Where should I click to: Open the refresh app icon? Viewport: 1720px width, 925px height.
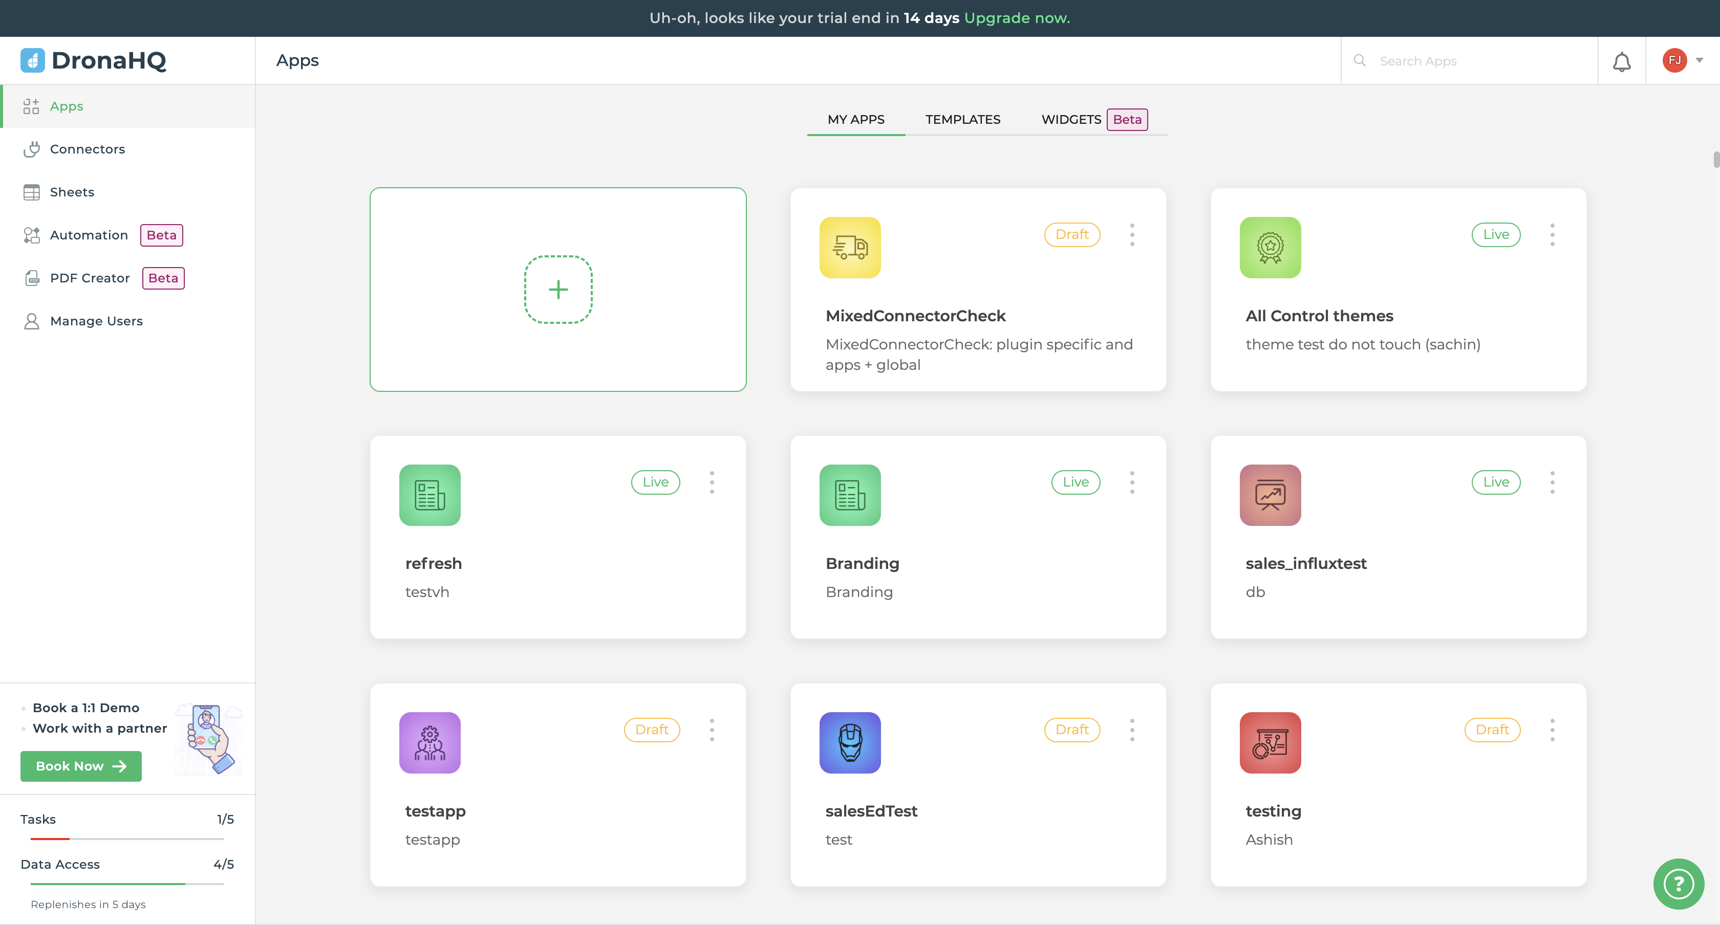pyautogui.click(x=430, y=495)
